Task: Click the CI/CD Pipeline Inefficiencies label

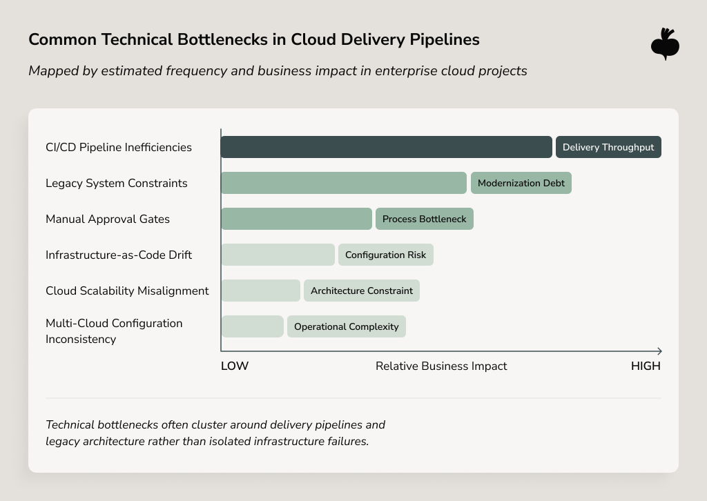Action: [x=119, y=147]
